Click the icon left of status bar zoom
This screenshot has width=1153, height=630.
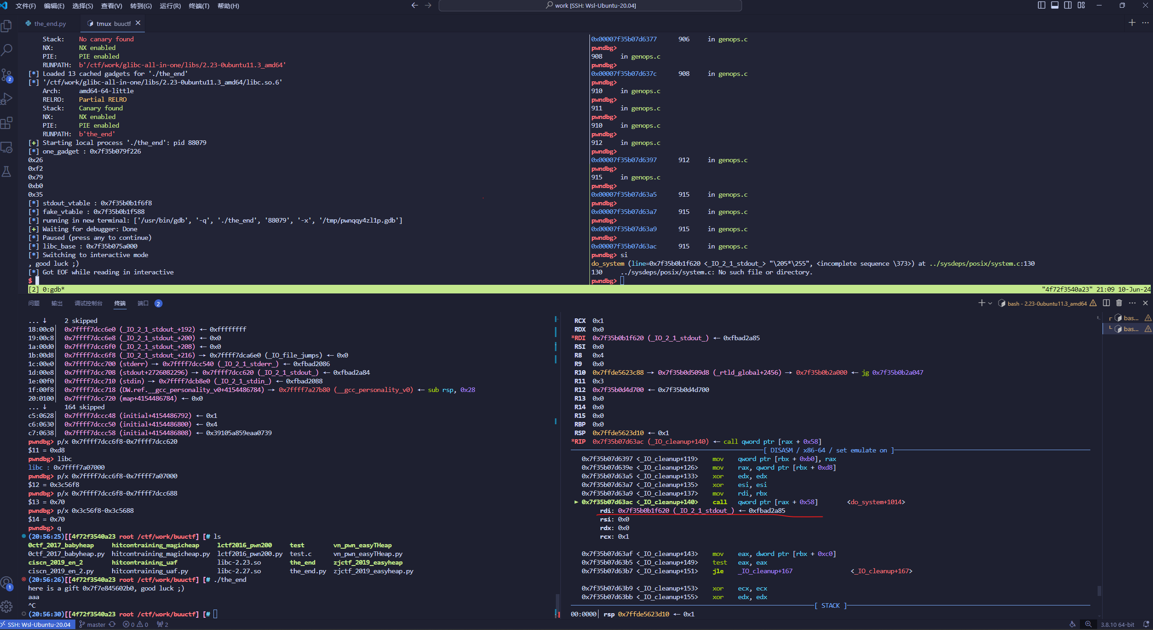pyautogui.click(x=1073, y=625)
